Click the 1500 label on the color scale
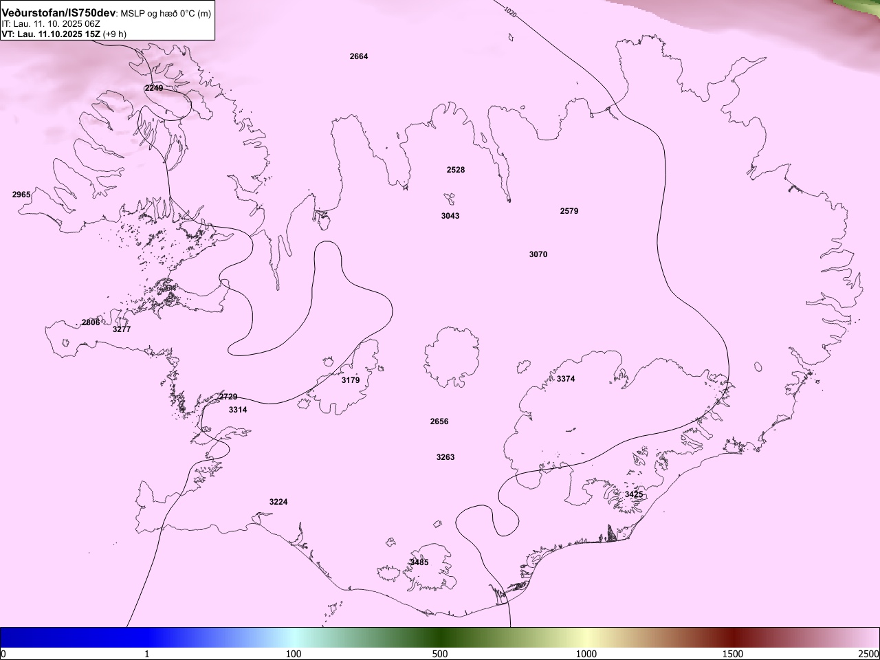The height and width of the screenshot is (660, 880). 733,653
